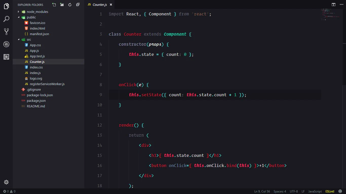
Task: Open package.json in the file tree
Action: 48,101
